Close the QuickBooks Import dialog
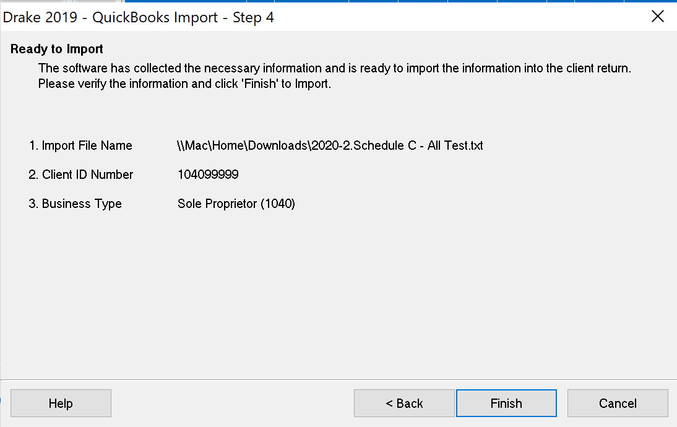The width and height of the screenshot is (677, 427). pos(658,17)
